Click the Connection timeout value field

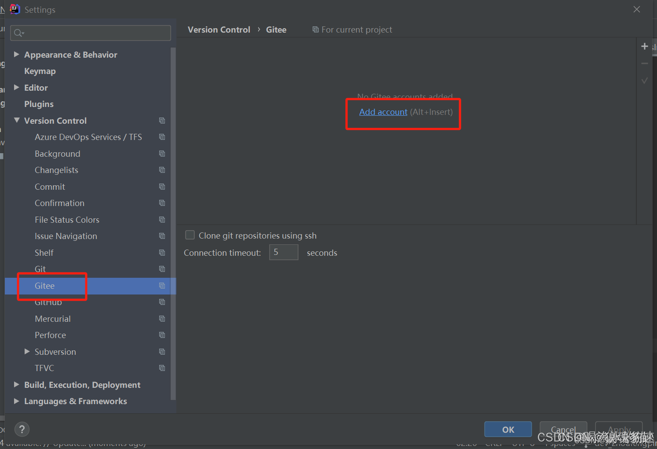point(284,252)
